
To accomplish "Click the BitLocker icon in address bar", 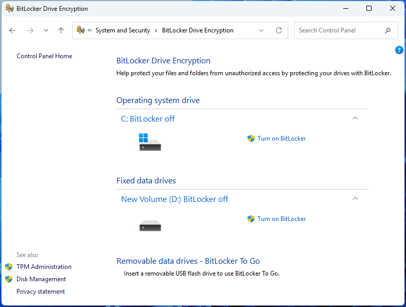I will tap(80, 30).
